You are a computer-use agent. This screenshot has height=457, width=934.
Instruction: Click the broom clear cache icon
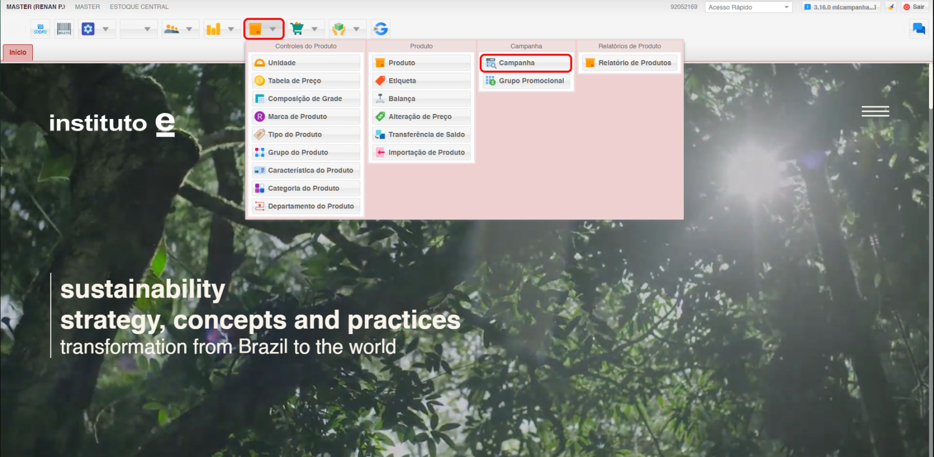(891, 7)
